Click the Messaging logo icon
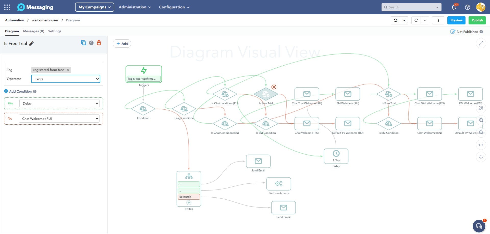Image resolution: width=490 pixels, height=234 pixels. point(21,7)
